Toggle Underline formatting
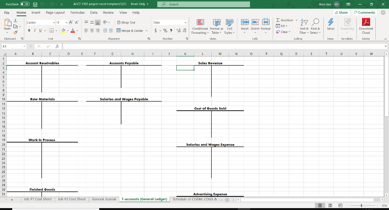 click(40, 30)
